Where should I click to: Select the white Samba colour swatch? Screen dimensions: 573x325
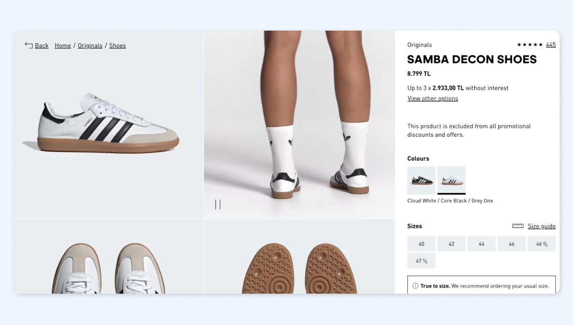[451, 180]
